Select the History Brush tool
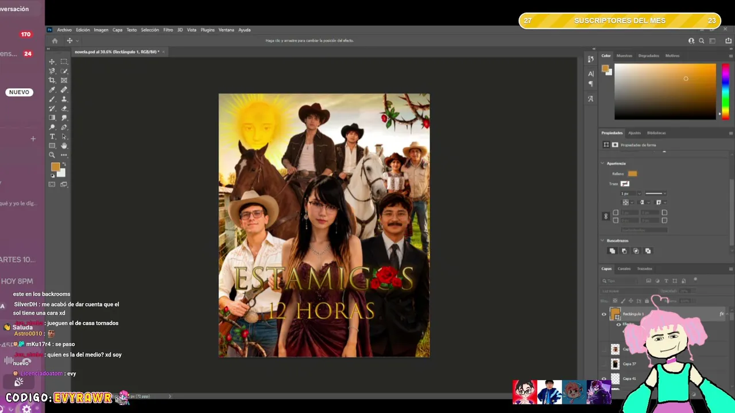 (52, 108)
